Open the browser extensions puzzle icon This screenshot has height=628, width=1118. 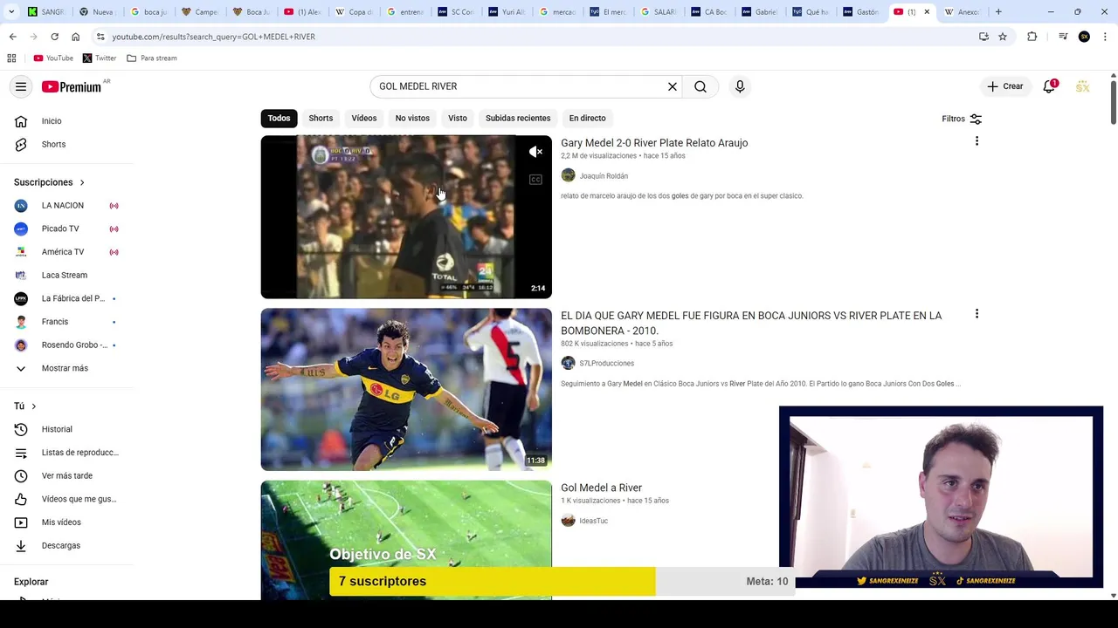pyautogui.click(x=1032, y=37)
